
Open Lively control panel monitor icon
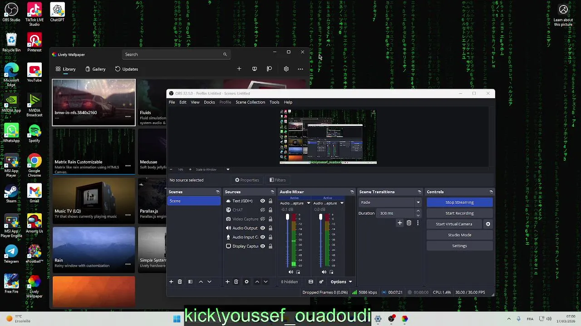pyautogui.click(x=254, y=69)
